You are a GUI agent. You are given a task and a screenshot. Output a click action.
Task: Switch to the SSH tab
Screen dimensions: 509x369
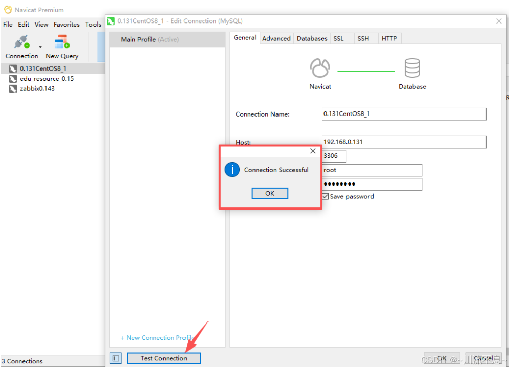[363, 38]
